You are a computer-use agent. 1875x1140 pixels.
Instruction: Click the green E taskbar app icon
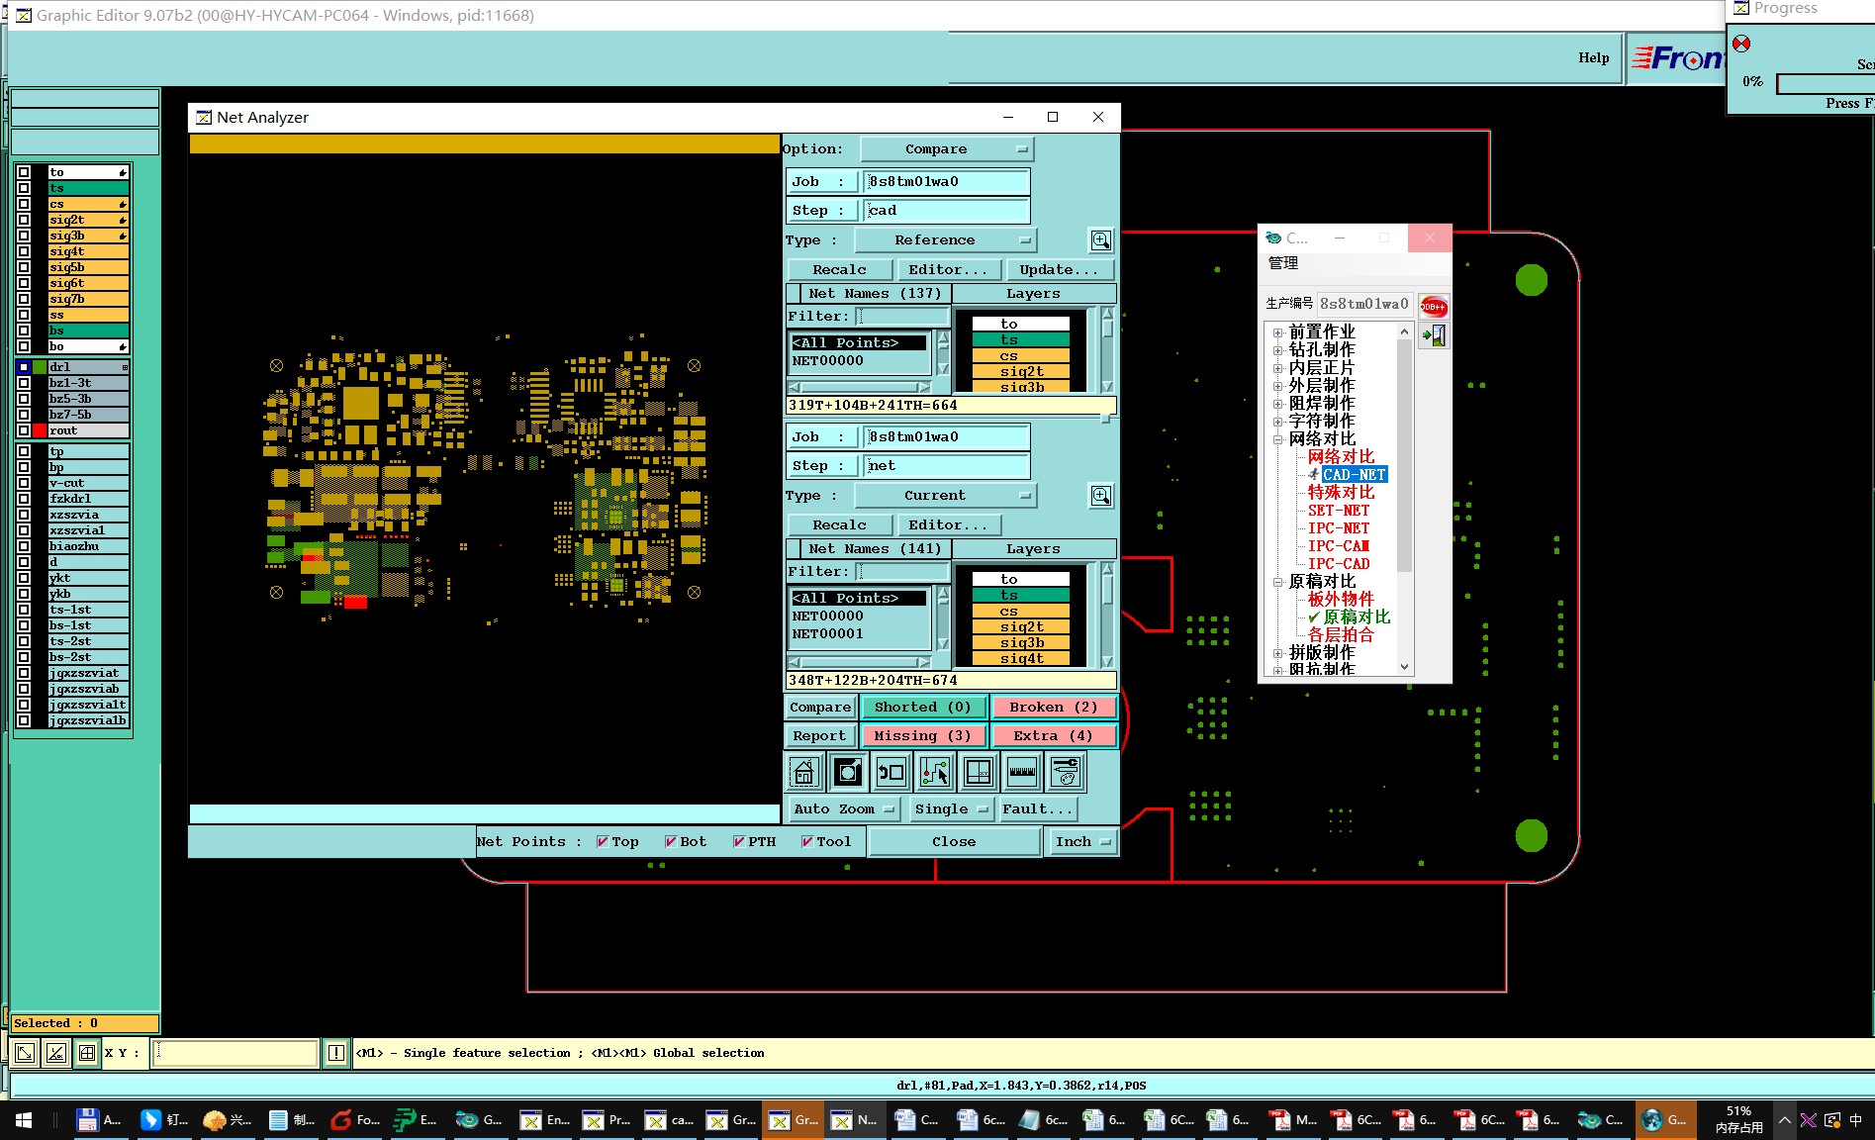click(x=418, y=1120)
